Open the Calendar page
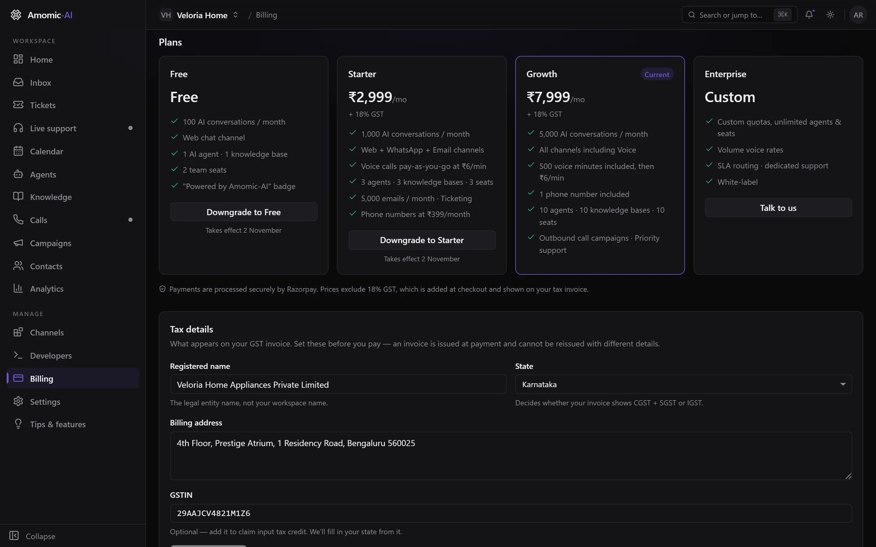Viewport: 876px width, 547px height. [73, 152]
